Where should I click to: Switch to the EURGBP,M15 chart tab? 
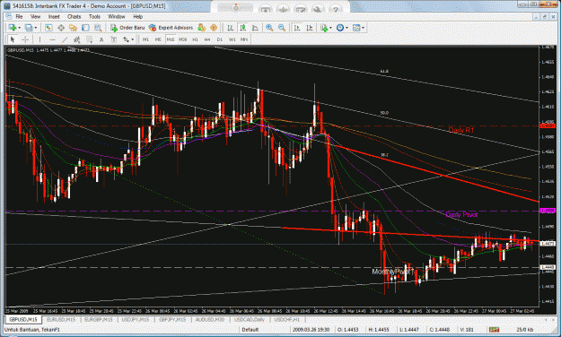99,319
